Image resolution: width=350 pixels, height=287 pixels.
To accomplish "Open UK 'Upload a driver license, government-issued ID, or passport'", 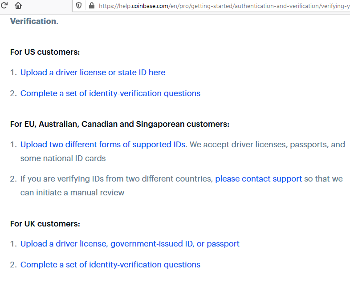I will [x=130, y=244].
